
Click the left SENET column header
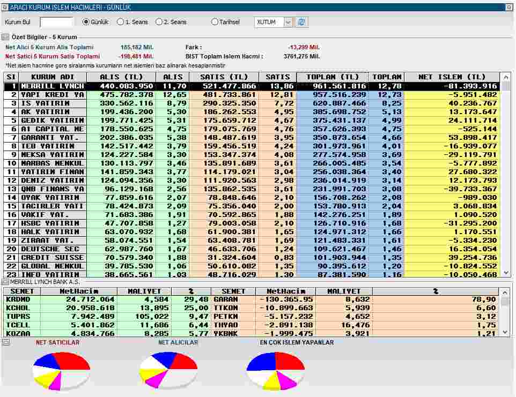point(22,291)
